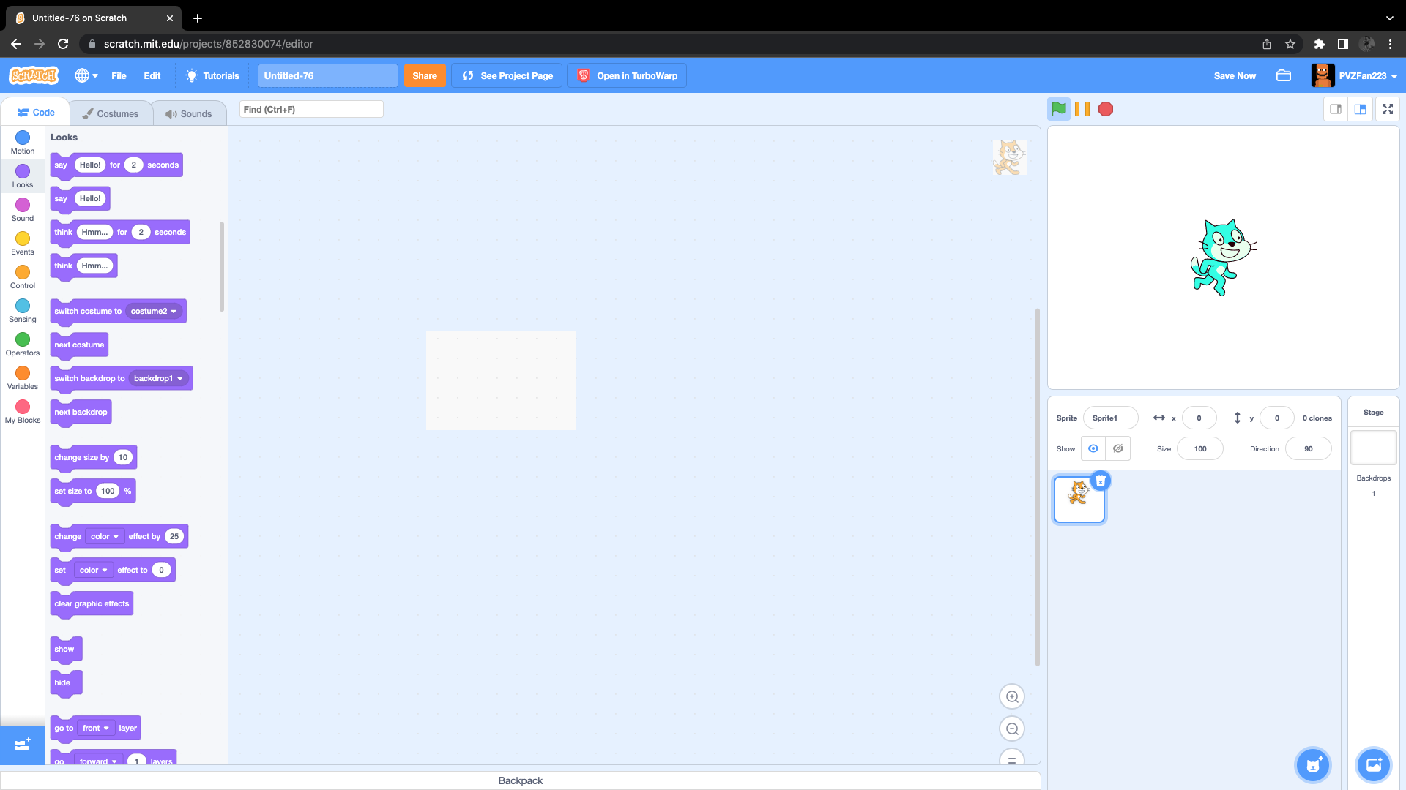The height and width of the screenshot is (790, 1406).
Task: Click the orange Share button
Action: point(424,75)
